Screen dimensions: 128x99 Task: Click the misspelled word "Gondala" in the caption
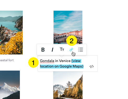(47, 61)
